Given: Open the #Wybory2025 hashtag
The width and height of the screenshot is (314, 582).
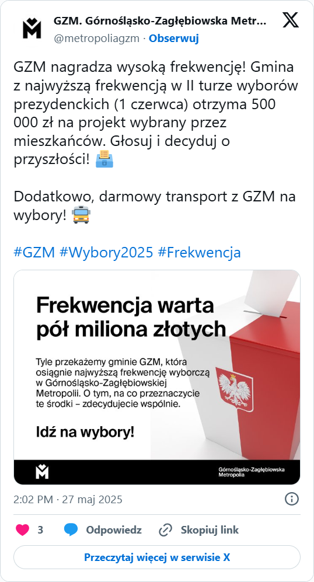Looking at the screenshot, I should [x=106, y=252].
